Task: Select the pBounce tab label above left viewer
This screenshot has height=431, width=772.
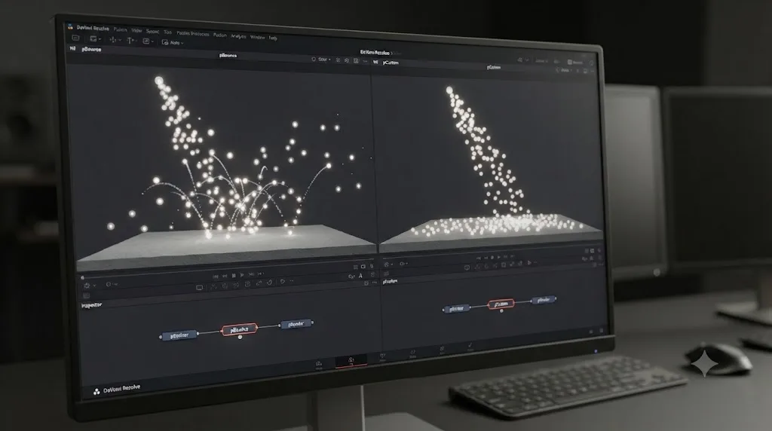Action: coord(228,56)
